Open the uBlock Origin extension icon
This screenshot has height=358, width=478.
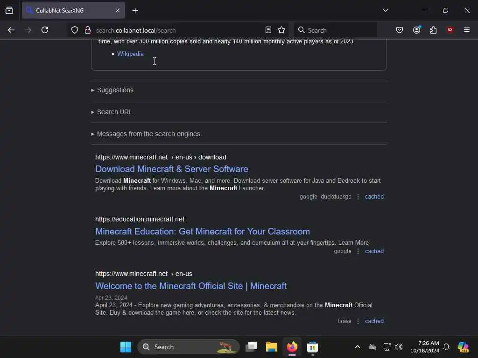(450, 30)
